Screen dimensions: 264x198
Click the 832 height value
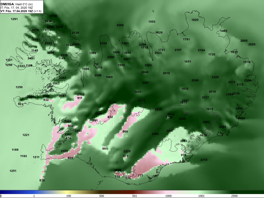tap(110, 117)
